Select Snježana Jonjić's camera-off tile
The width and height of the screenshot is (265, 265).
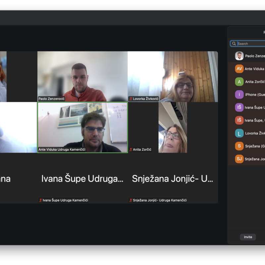[x=173, y=178]
